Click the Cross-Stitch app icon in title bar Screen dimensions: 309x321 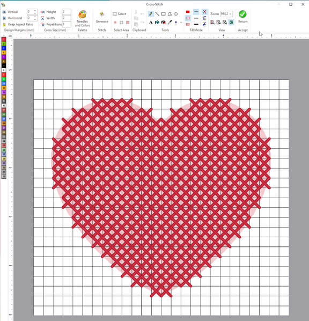pos(3,4)
